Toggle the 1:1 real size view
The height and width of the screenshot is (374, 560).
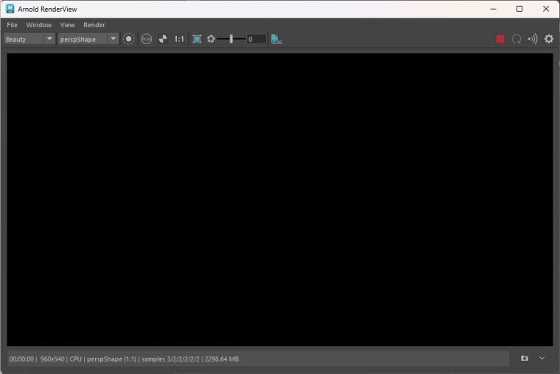(179, 39)
